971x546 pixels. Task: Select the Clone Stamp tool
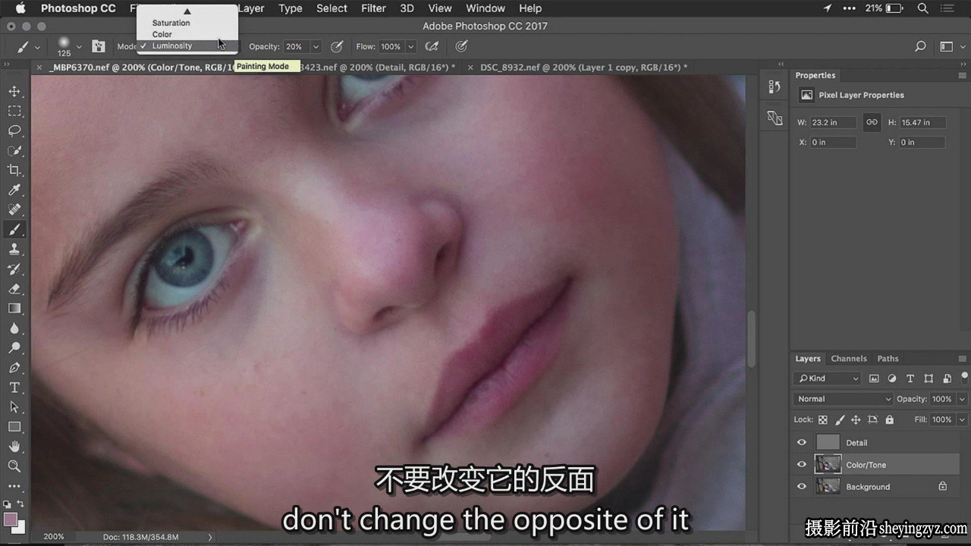pyautogui.click(x=14, y=249)
